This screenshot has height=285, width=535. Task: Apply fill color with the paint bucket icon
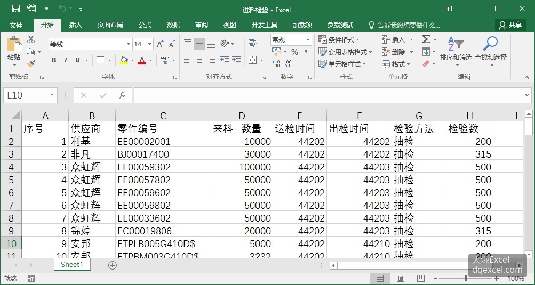pyautogui.click(x=124, y=60)
